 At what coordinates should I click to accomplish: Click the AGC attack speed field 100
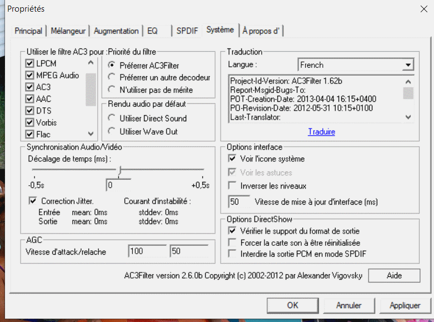point(147,251)
